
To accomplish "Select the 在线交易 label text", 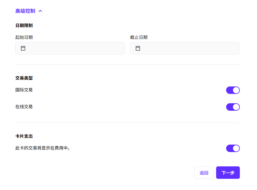I will click(24, 107).
